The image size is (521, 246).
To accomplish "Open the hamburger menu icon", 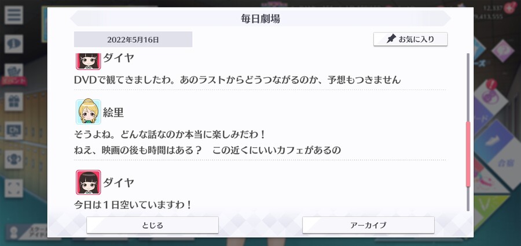I will tap(14, 15).
